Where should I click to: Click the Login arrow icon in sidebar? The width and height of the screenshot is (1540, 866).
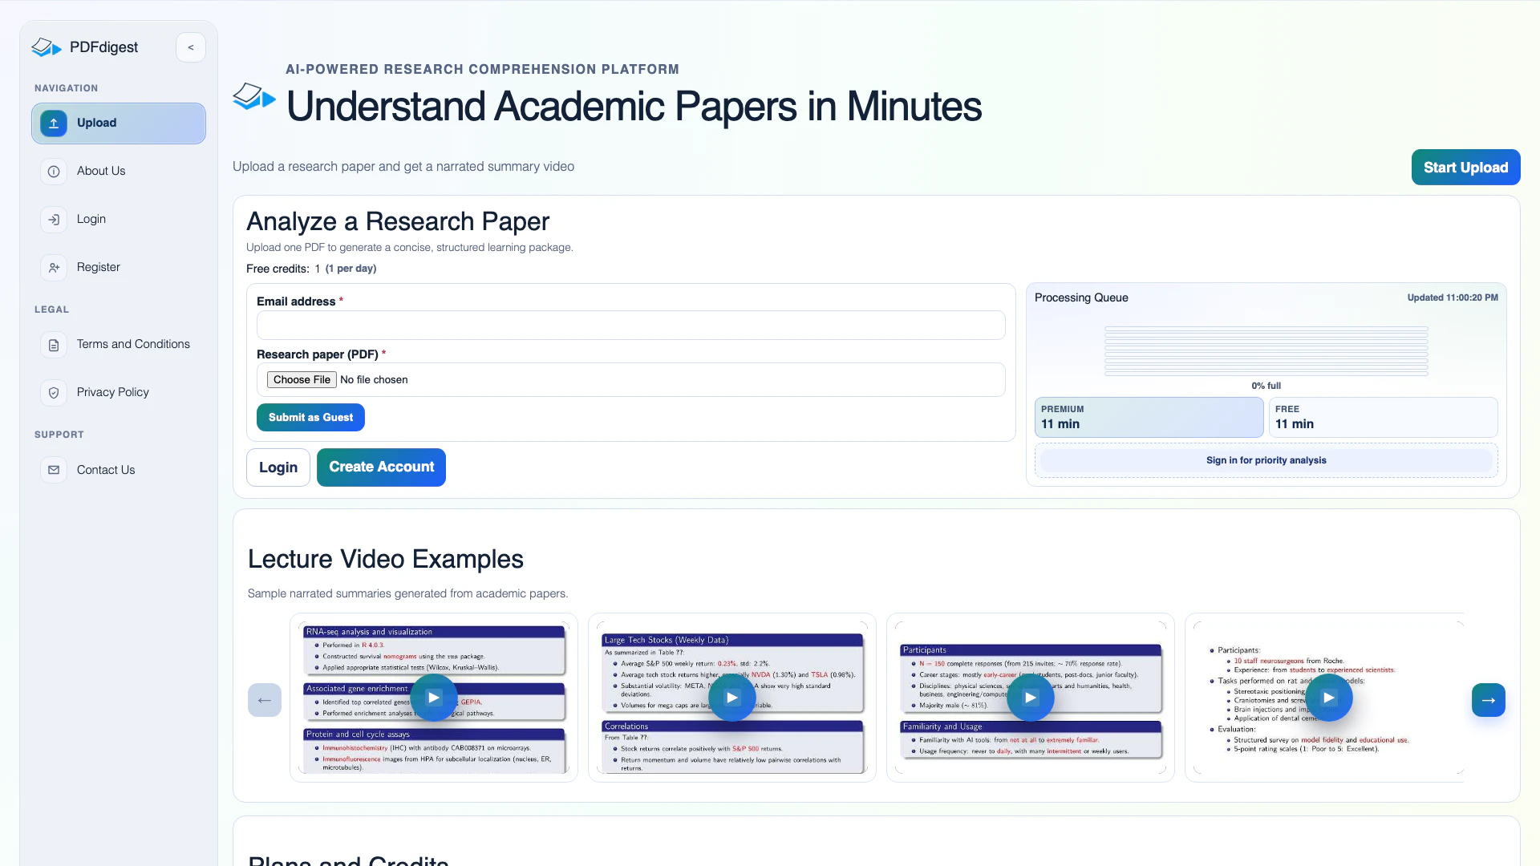tap(54, 219)
